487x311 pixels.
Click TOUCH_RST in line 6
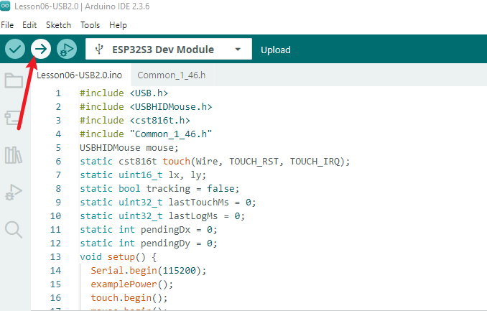coord(254,162)
